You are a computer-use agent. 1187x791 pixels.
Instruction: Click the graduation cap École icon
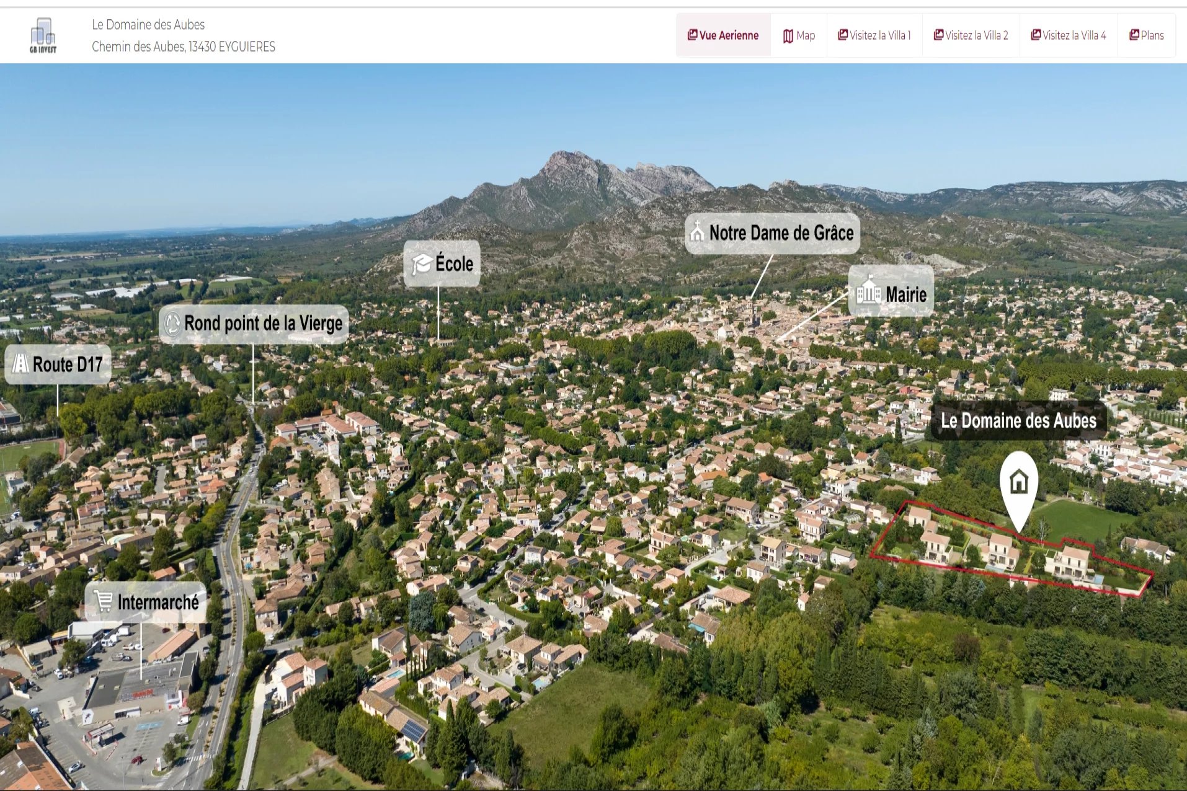422,264
